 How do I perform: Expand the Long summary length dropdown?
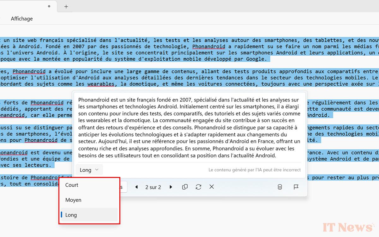tap(89, 170)
